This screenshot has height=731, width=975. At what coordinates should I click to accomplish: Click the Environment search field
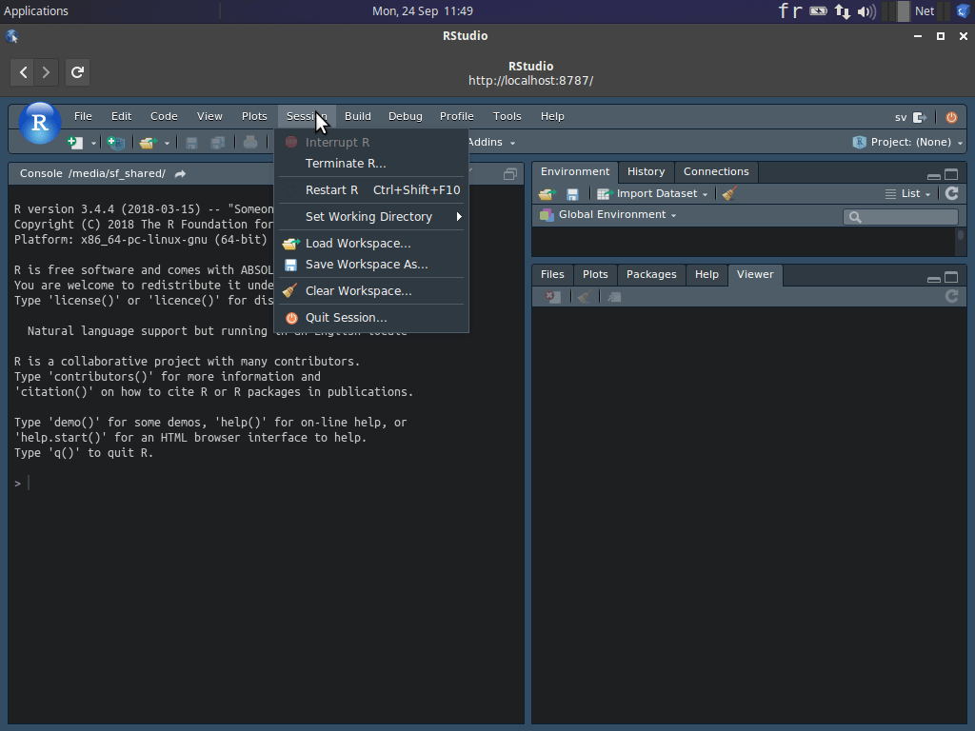(x=901, y=216)
